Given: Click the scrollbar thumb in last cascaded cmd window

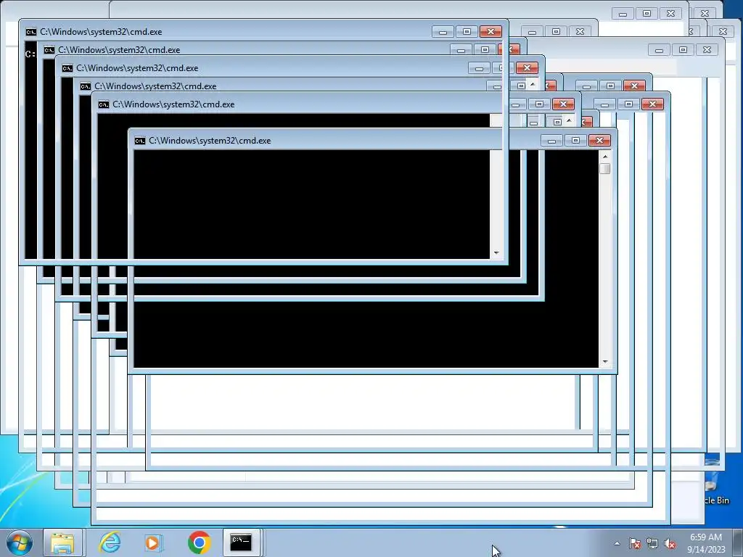Looking at the screenshot, I should coord(605,168).
